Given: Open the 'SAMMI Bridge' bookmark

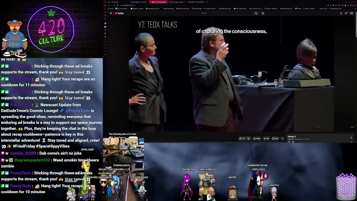Looking at the screenshot, I should 197,9.
